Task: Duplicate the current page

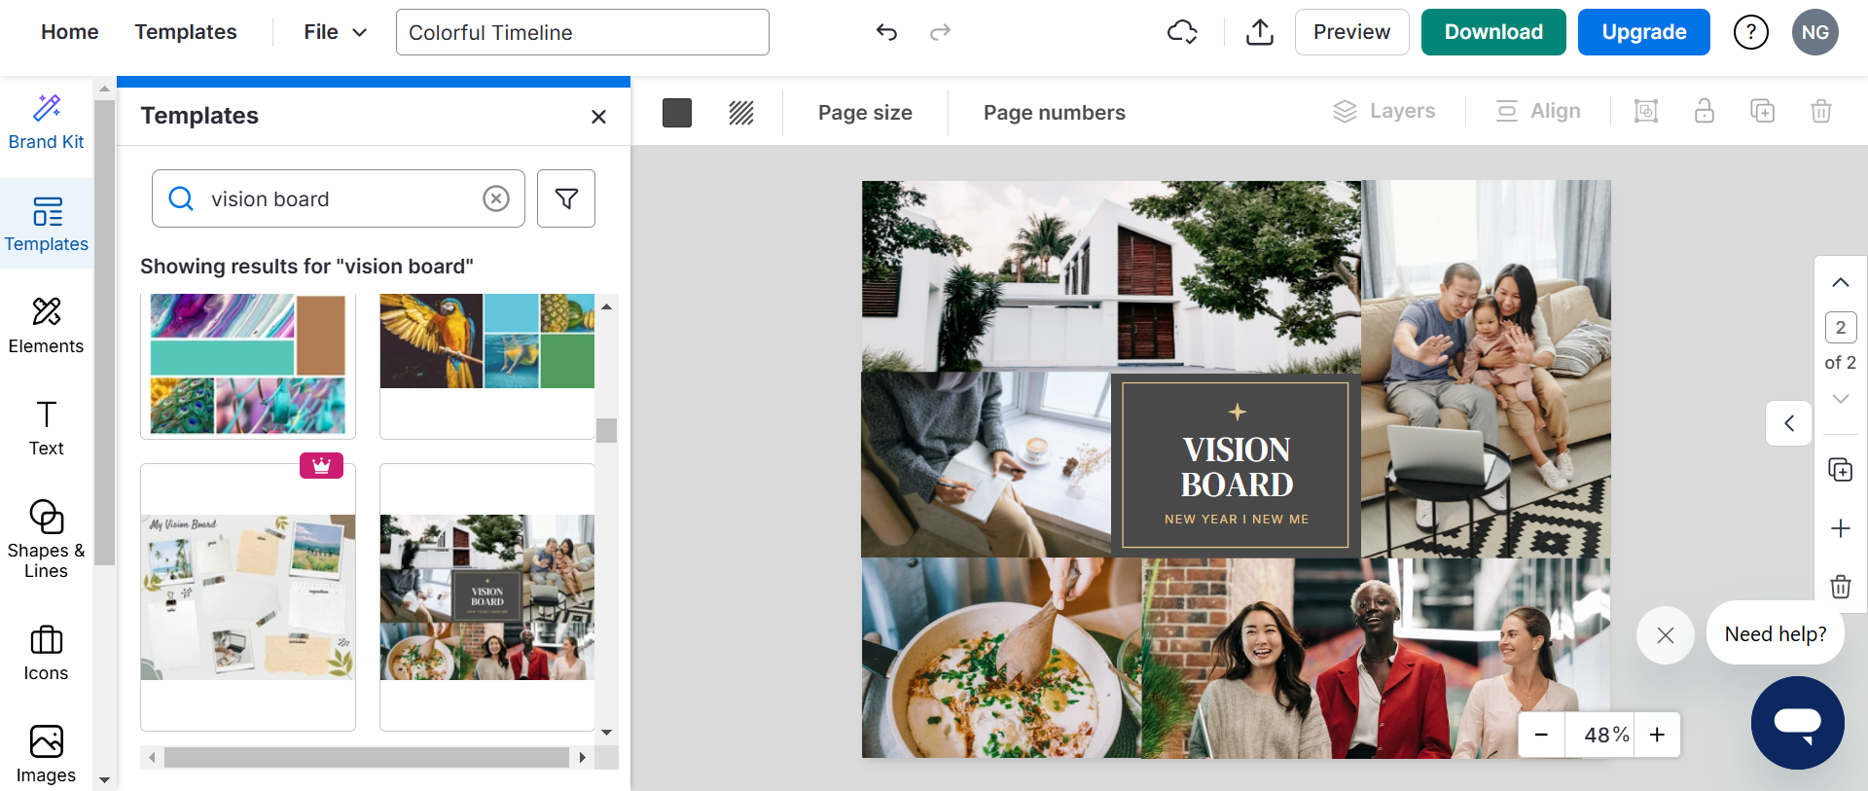Action: (x=1841, y=470)
